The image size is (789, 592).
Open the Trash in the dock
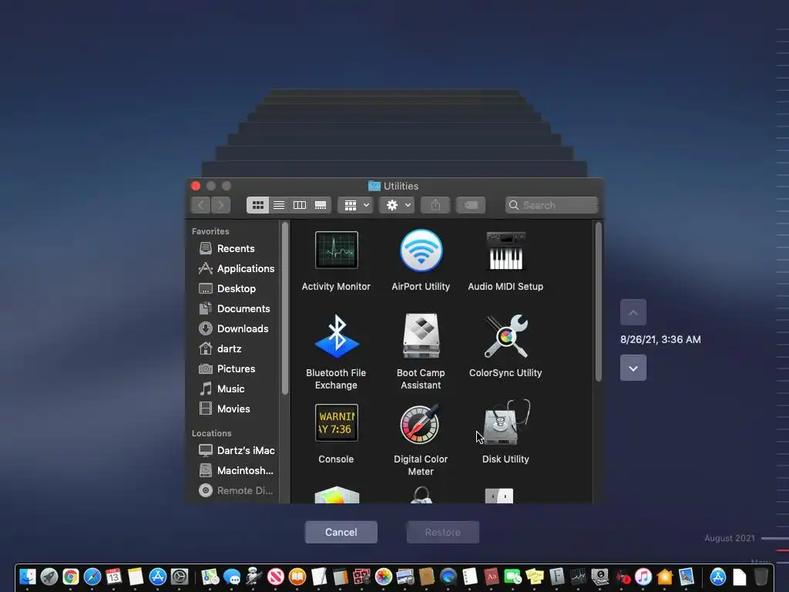[760, 577]
